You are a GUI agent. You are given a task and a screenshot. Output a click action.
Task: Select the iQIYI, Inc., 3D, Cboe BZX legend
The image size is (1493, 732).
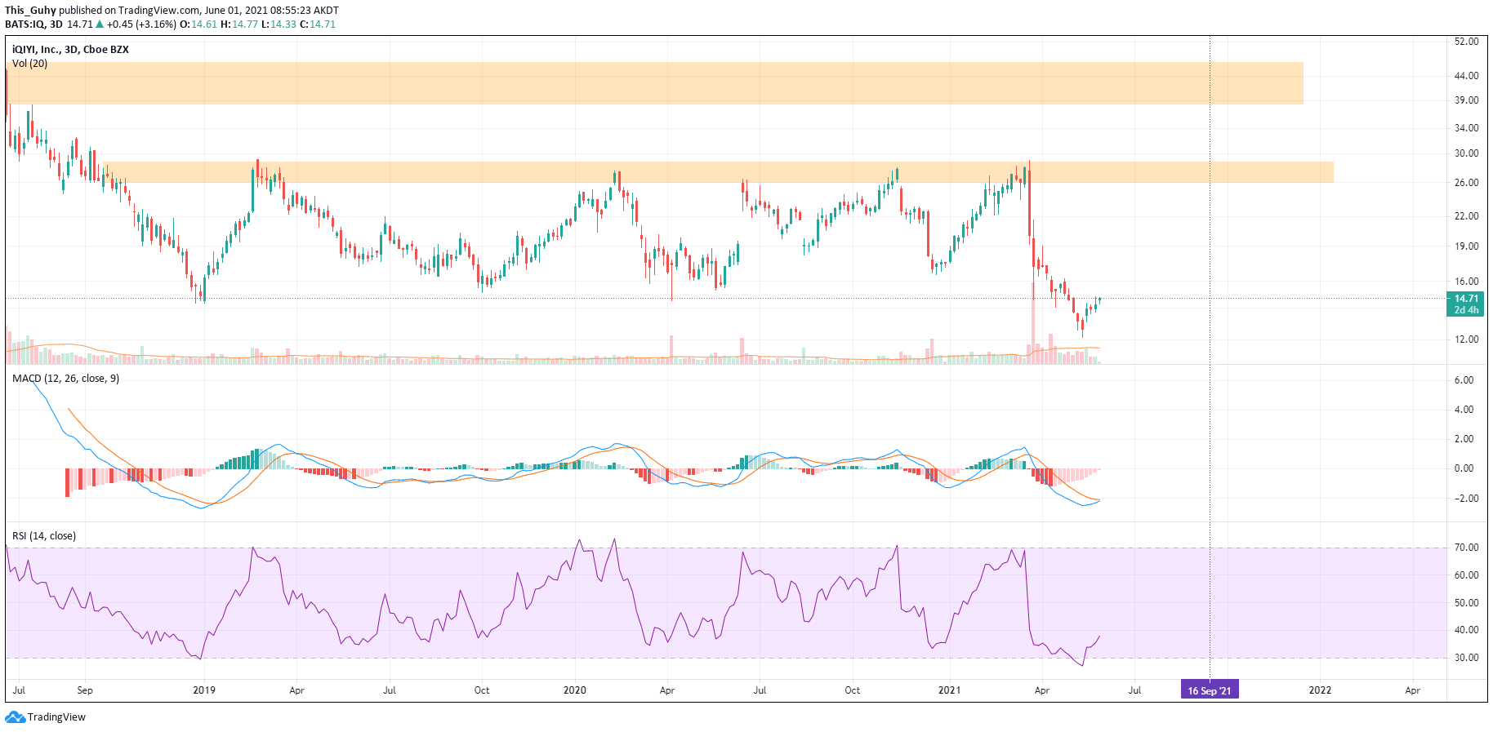(70, 50)
